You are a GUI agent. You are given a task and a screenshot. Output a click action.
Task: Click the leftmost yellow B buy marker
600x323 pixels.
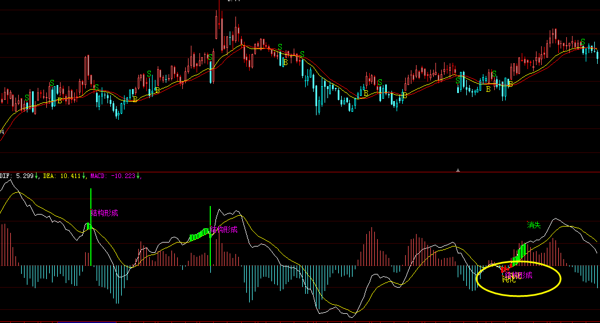(59, 101)
